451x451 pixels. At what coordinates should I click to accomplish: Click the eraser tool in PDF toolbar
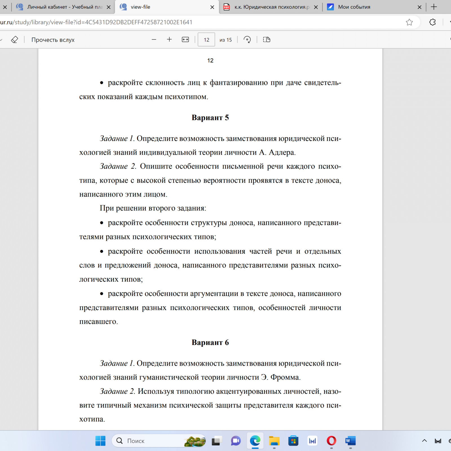pos(15,40)
